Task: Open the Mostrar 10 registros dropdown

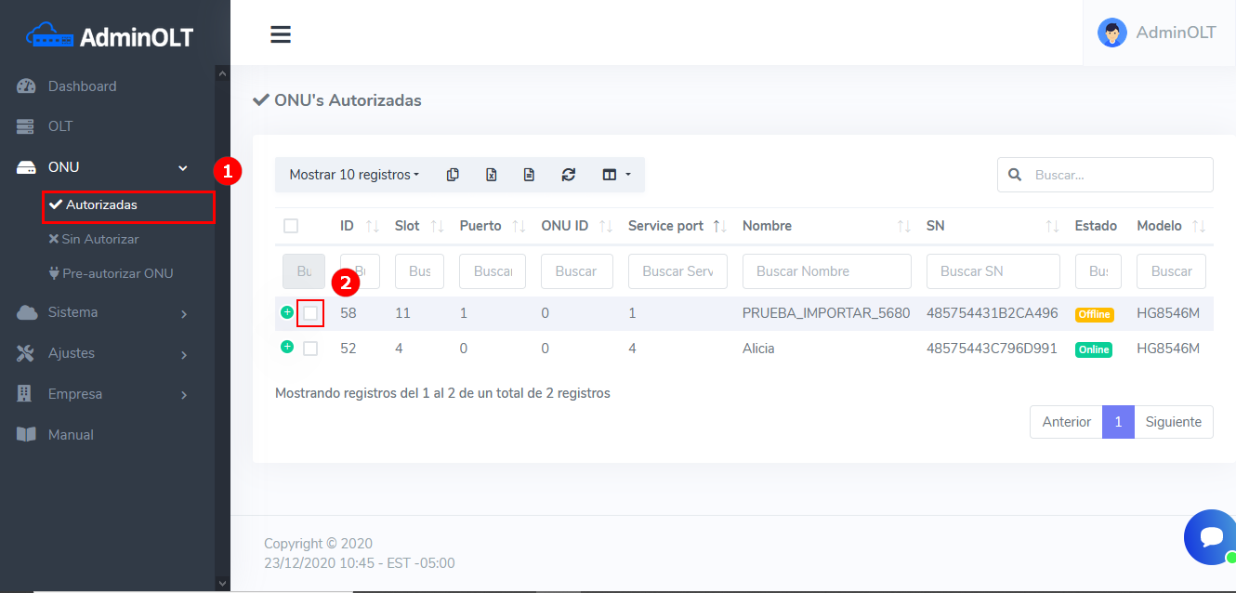Action: pos(354,175)
